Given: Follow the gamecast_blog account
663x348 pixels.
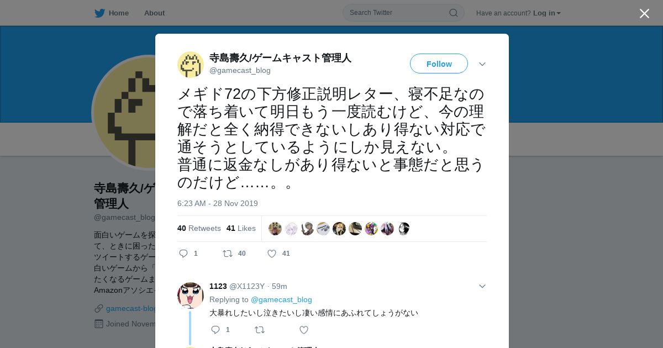Looking at the screenshot, I should 439,64.
